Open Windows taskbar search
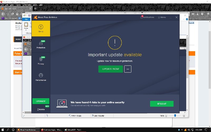 (x=8, y=130)
